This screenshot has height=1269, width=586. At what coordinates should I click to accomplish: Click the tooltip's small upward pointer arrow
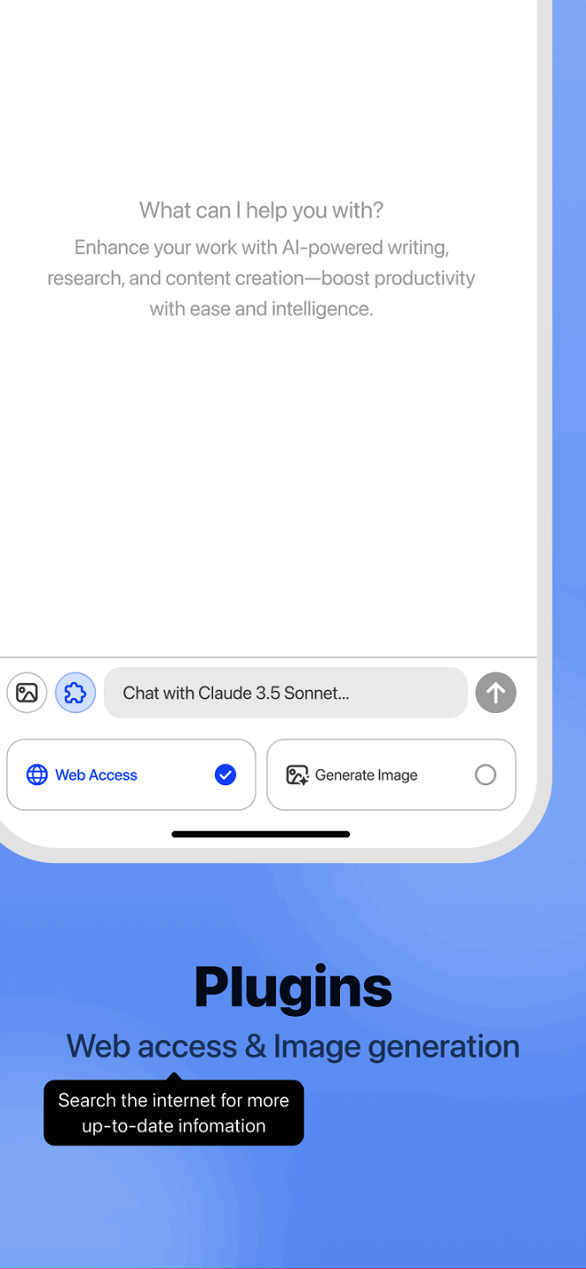174,1076
